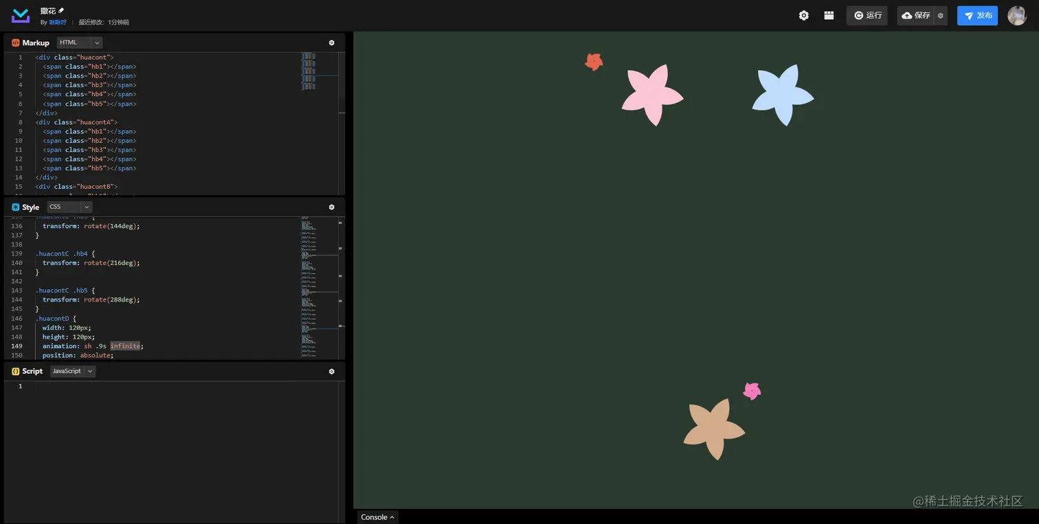Click the light blue flower in the preview
Image resolution: width=1039 pixels, height=524 pixels.
[783, 95]
